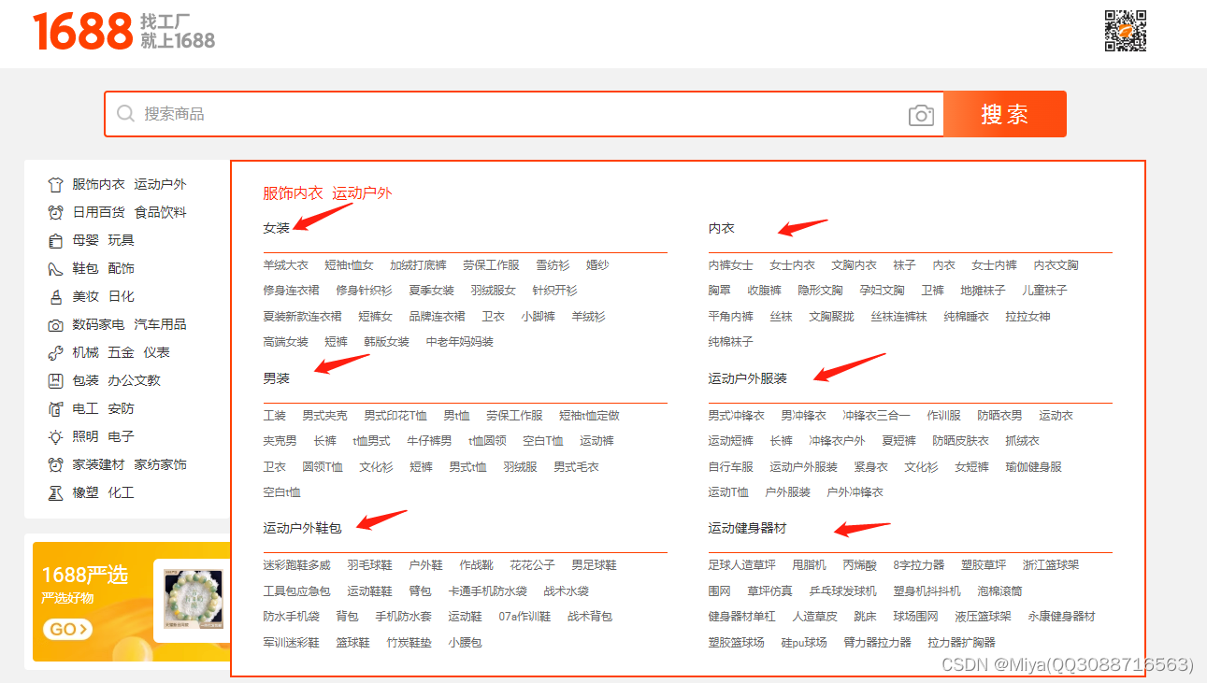The height and width of the screenshot is (683, 1207).
Task: Click the 美妆 日化 category icon
Action: (x=54, y=296)
